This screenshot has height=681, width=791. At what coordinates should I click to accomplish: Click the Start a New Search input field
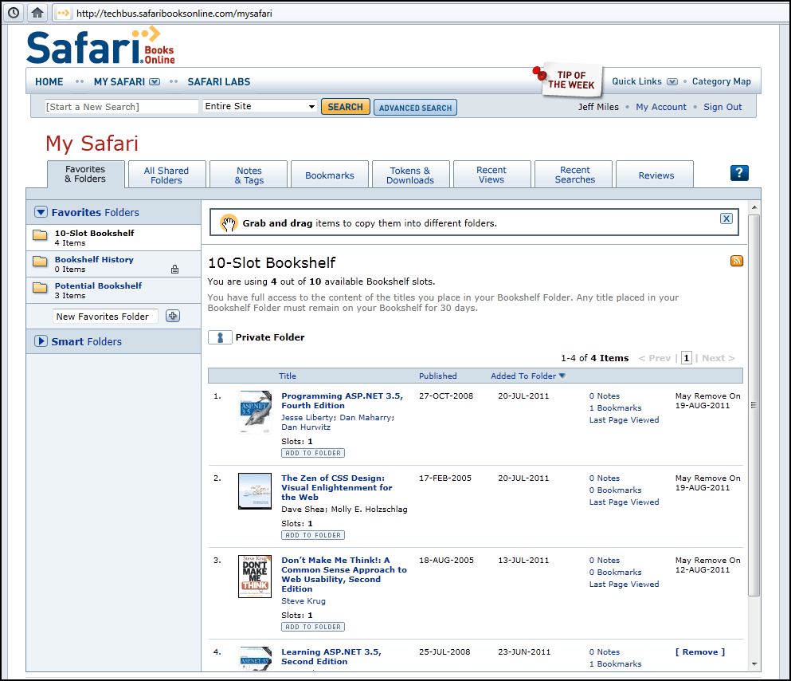(121, 107)
